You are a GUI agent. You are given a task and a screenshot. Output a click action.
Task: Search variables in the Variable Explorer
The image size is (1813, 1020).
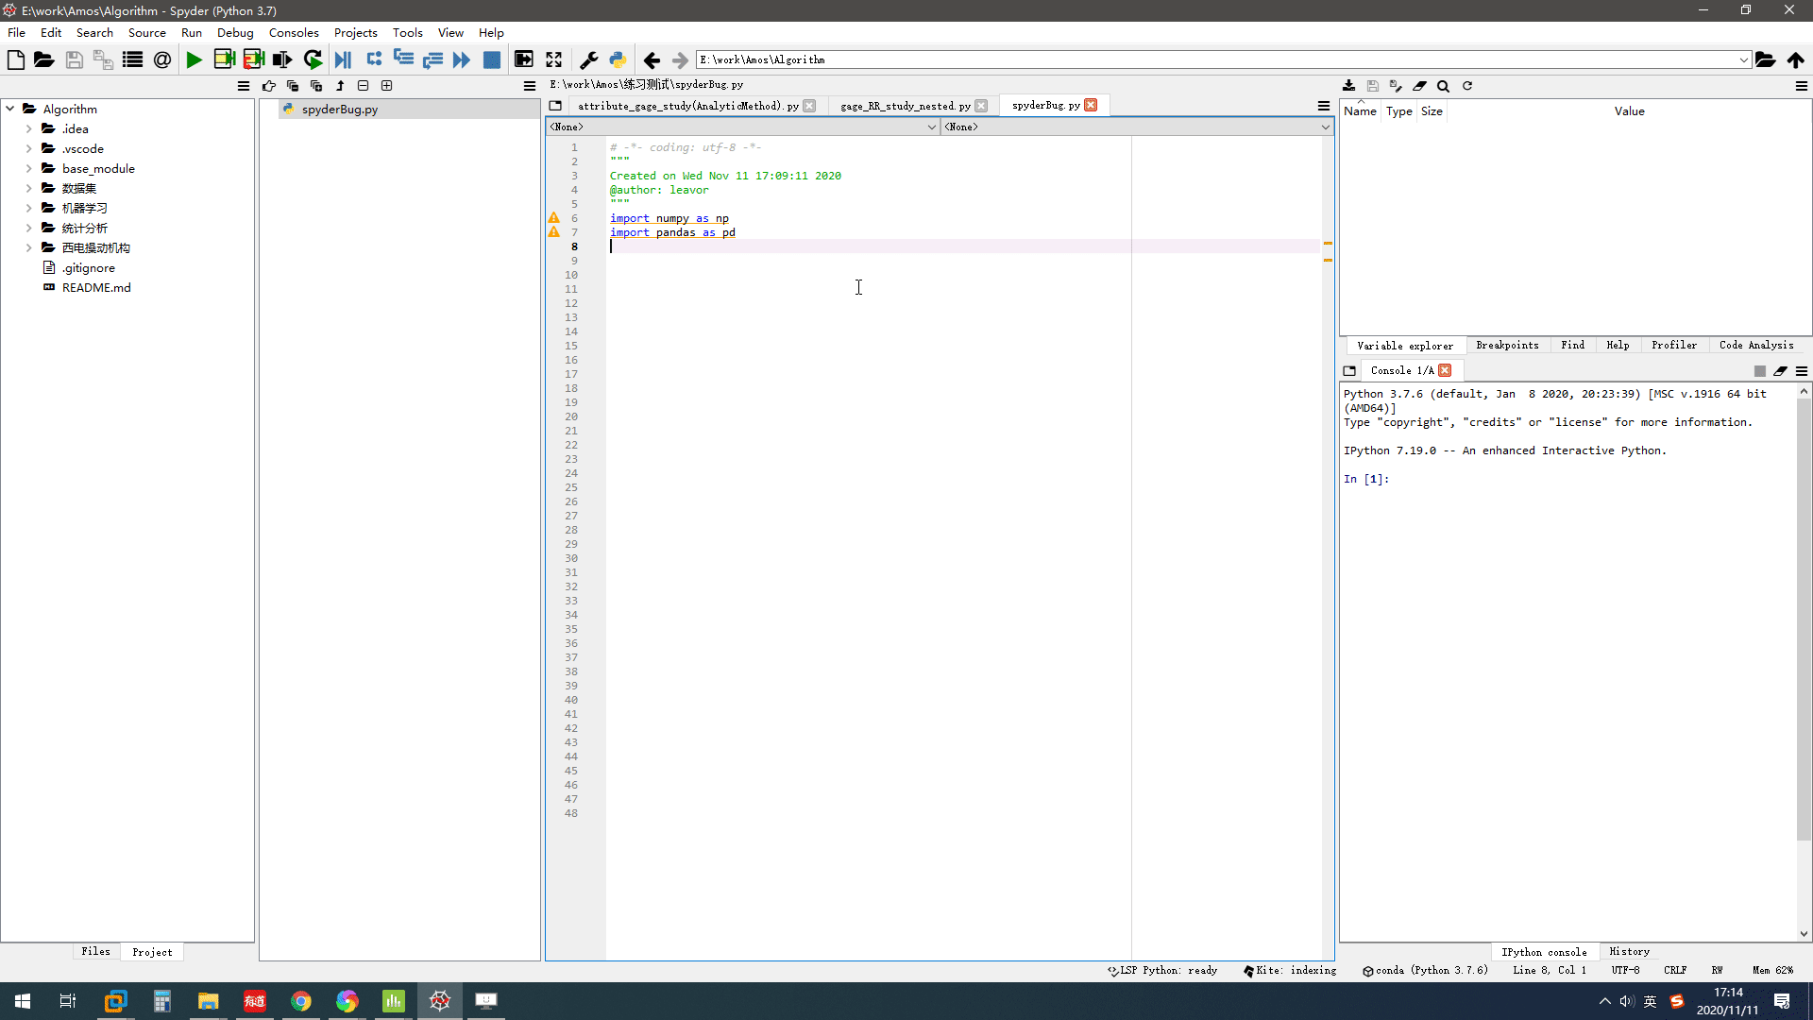click(1444, 86)
